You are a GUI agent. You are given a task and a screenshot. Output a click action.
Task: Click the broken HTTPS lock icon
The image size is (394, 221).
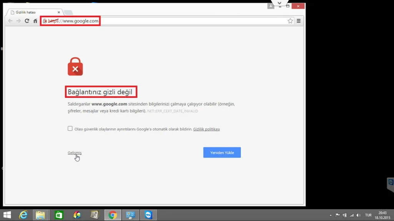pos(45,21)
